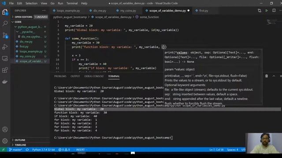Click the VS Code logo icon in title bar
This screenshot has width=282, height=158.
(x=4, y=3)
